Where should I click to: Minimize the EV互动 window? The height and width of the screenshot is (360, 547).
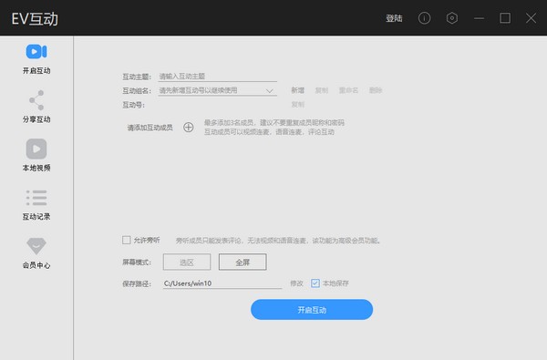[x=479, y=18]
